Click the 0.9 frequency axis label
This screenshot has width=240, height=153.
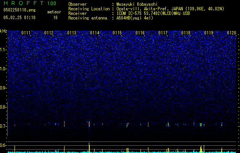tap(3, 88)
